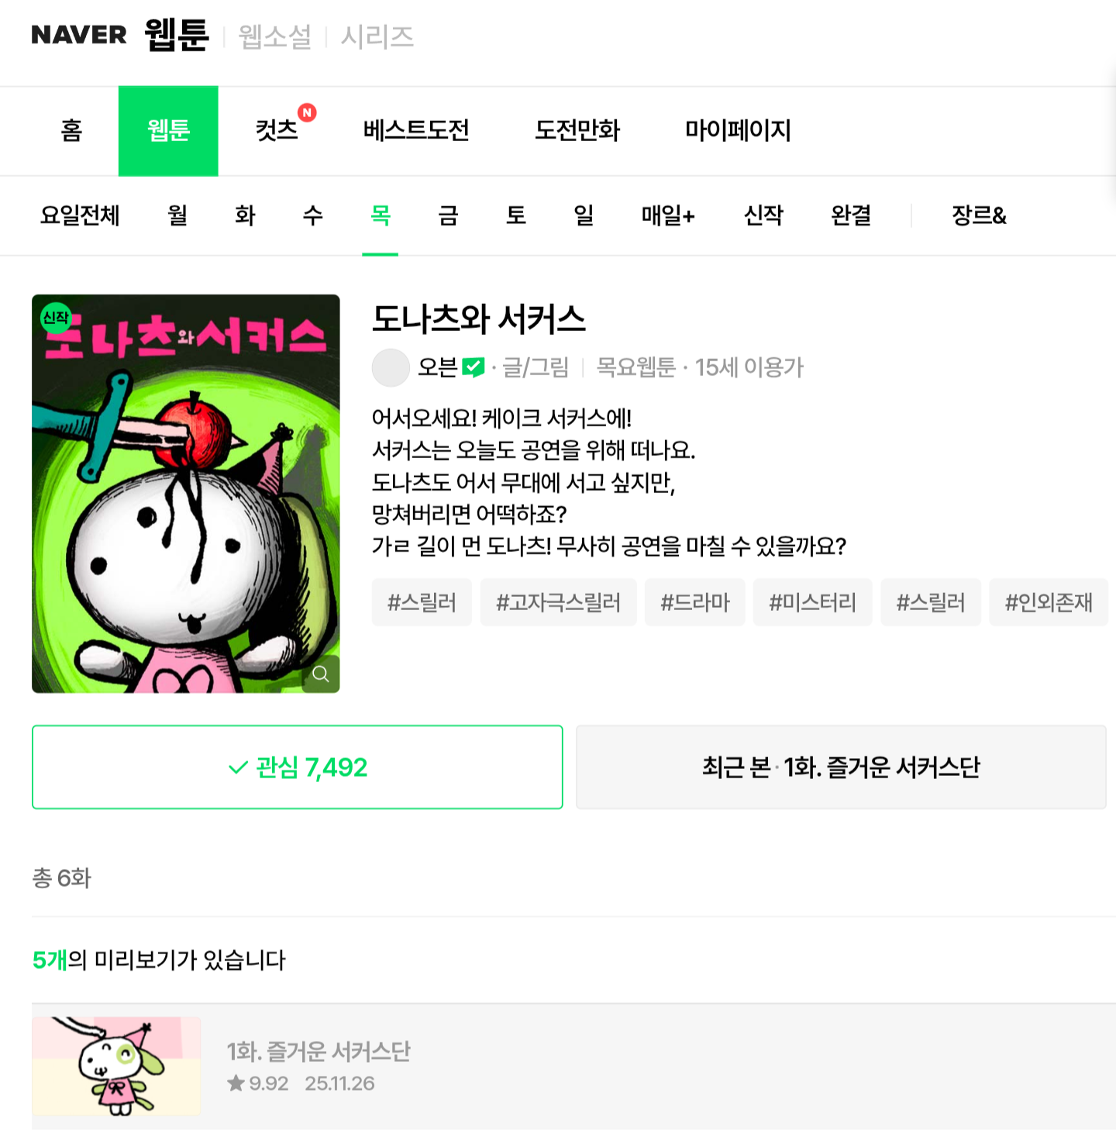Click the green verified badge beside 오븐
The width and height of the screenshot is (1116, 1141).
473,367
